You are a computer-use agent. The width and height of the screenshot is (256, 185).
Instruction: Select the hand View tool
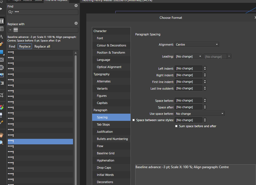point(2,135)
